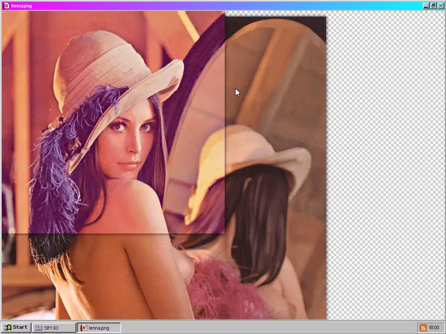The height and width of the screenshot is (334, 446).
Task: Click the lenna.png icon in taskbar
Action: pos(84,328)
